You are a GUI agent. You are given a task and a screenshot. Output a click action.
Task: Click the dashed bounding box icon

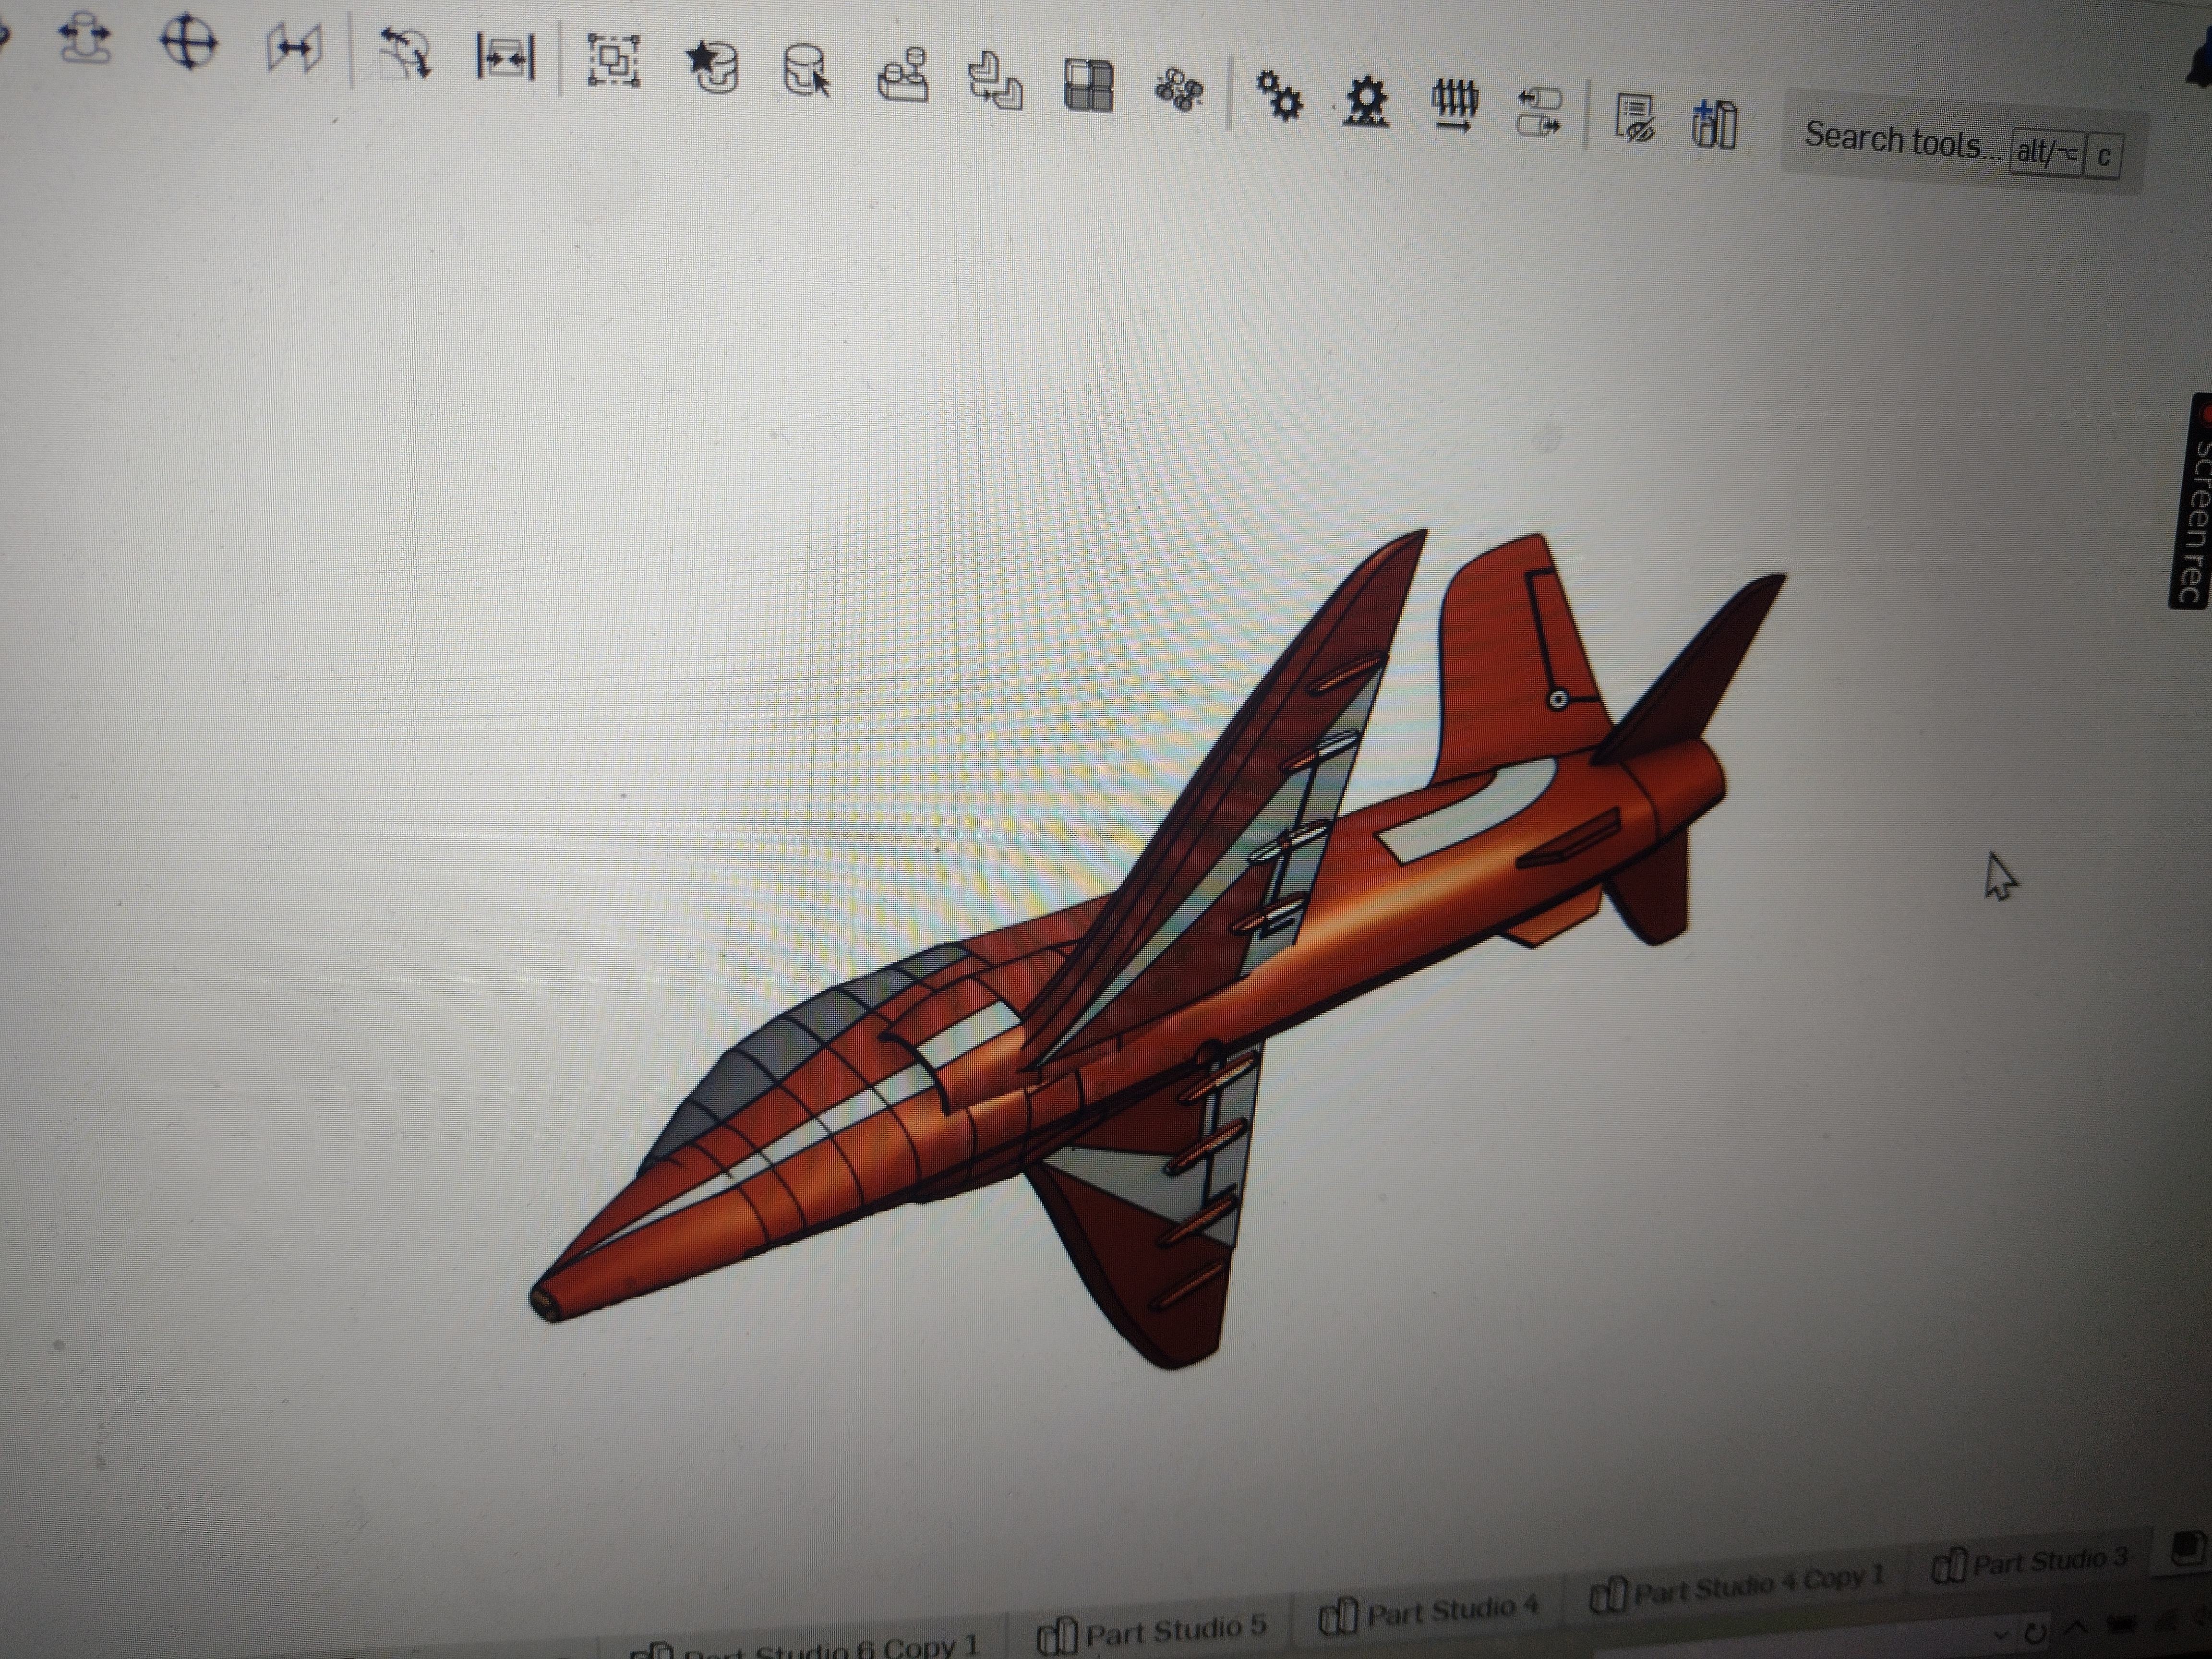point(613,62)
